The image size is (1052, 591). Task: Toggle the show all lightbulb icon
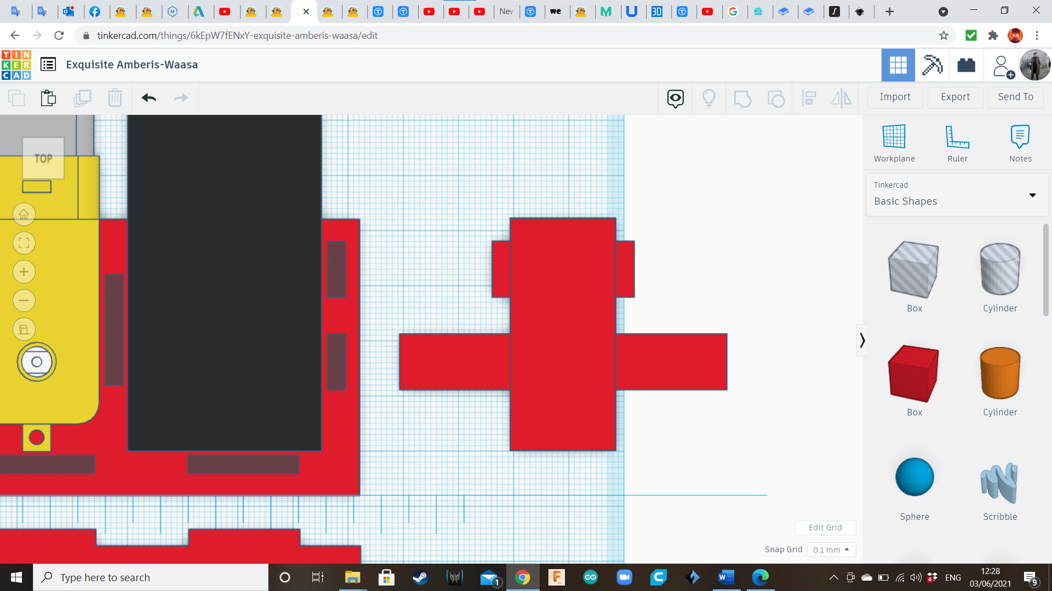coord(708,98)
